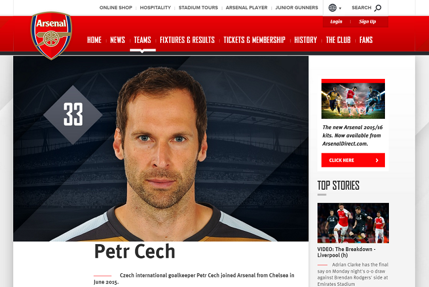
Task: Open TICKETS & MEMBERSHIP section
Action: pyautogui.click(x=254, y=40)
